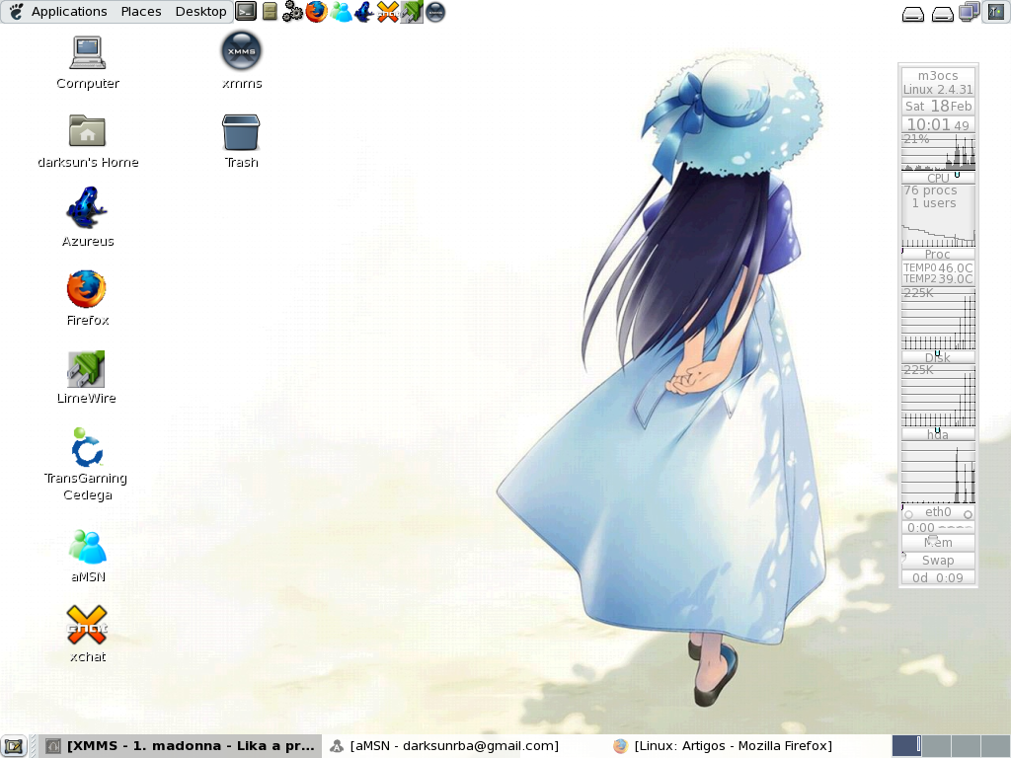This screenshot has width=1011, height=758.
Task: Click the wireless antenna applet in top panel
Action: tap(995, 12)
